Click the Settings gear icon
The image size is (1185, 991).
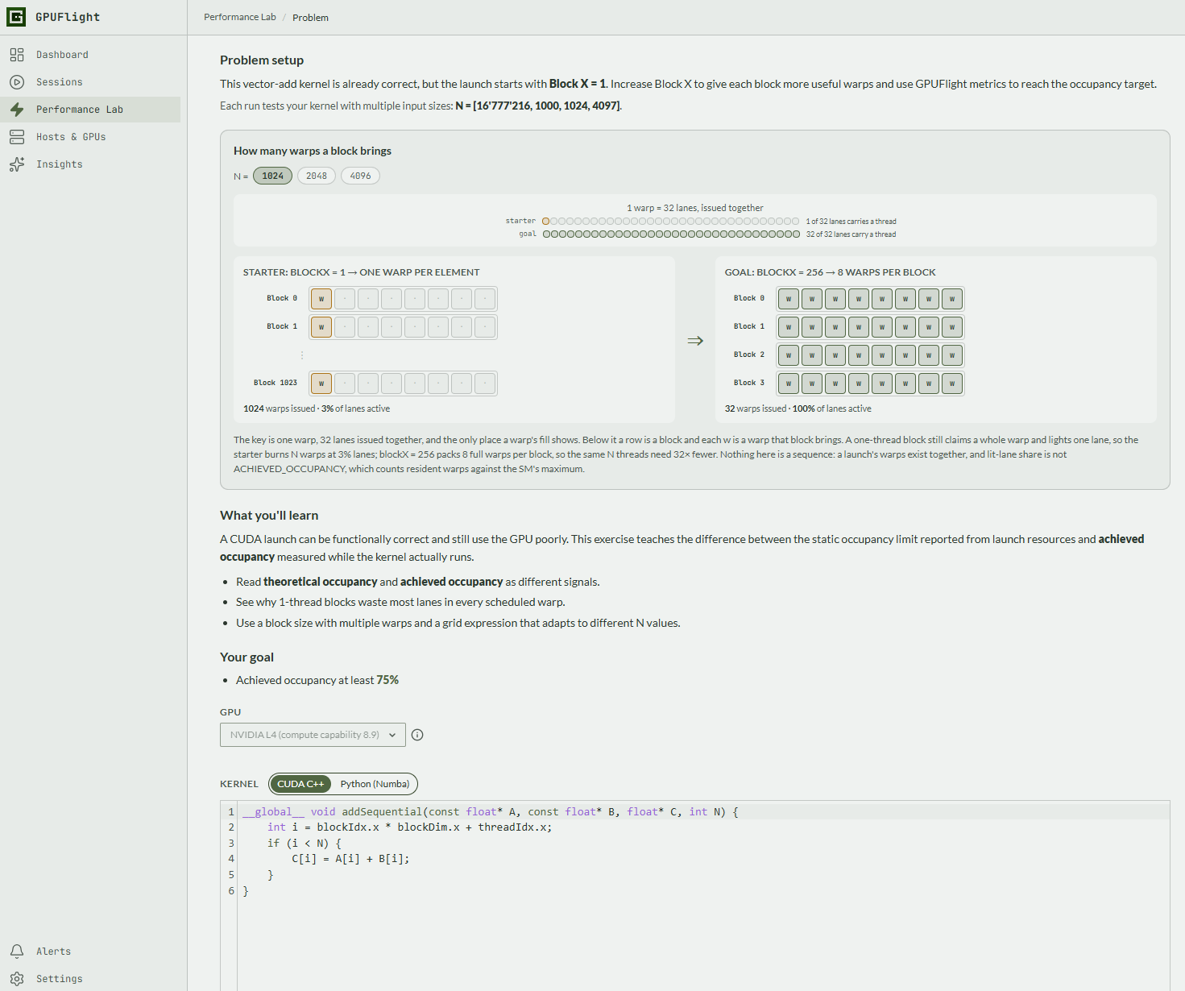pyautogui.click(x=17, y=979)
